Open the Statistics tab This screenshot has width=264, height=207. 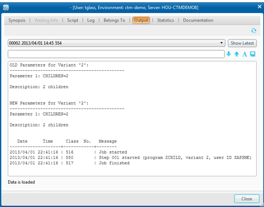165,20
